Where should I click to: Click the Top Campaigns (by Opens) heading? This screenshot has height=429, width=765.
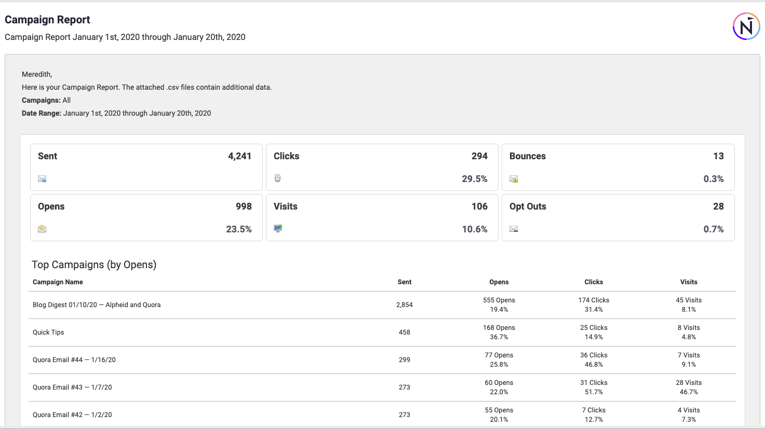(x=94, y=265)
